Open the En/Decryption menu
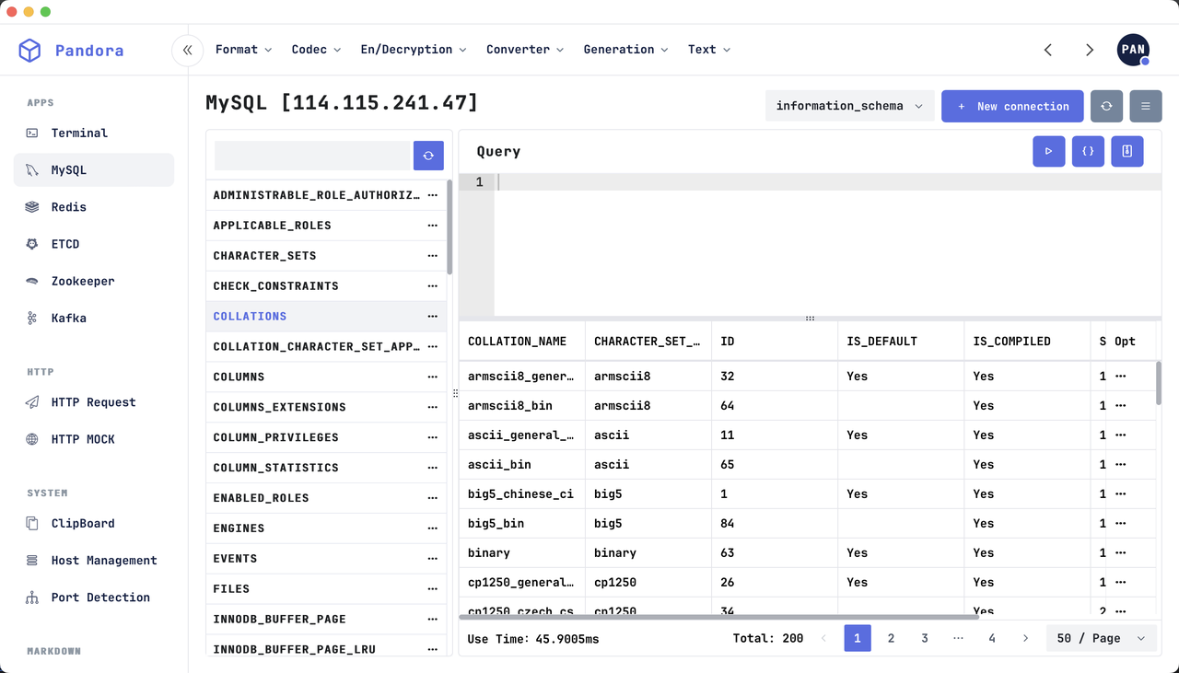Viewport: 1179px width, 673px height. click(414, 50)
